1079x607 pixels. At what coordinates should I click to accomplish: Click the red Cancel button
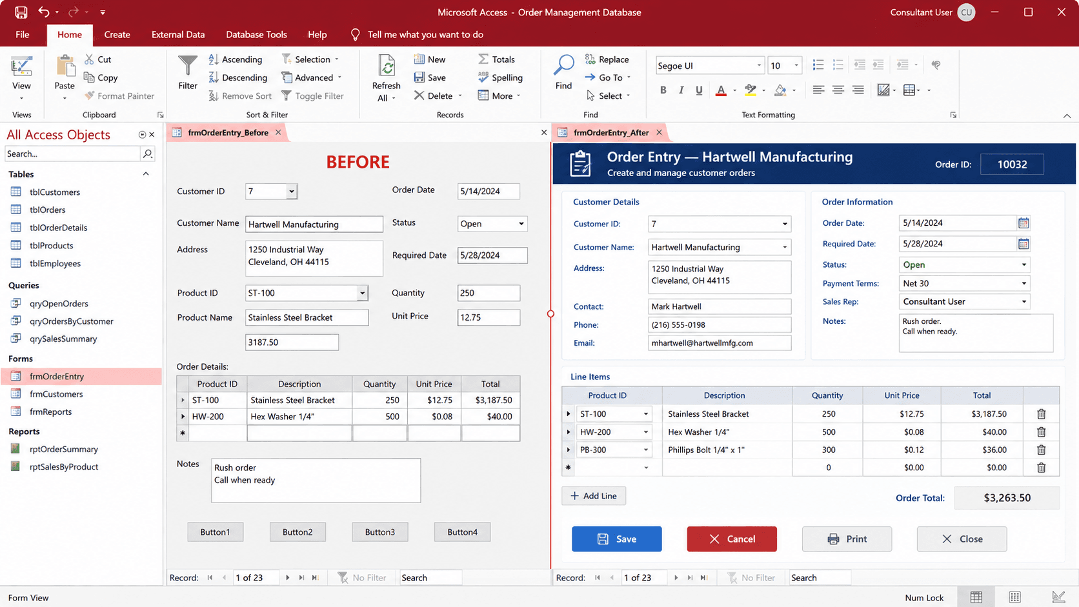click(731, 539)
